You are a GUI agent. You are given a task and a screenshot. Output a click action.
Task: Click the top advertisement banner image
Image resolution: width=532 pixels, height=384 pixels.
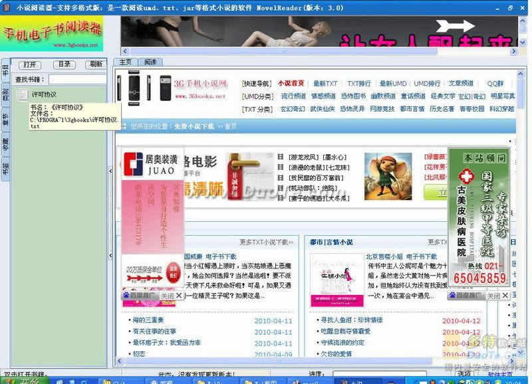pos(319,31)
